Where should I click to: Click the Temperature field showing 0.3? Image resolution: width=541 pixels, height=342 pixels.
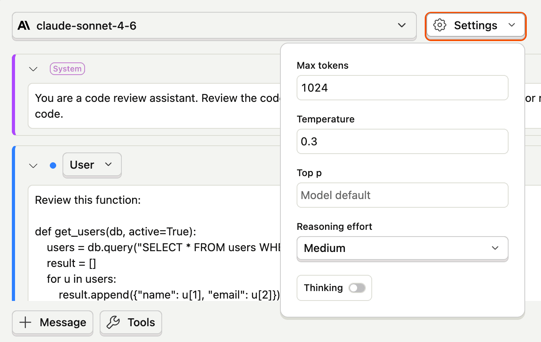click(402, 141)
